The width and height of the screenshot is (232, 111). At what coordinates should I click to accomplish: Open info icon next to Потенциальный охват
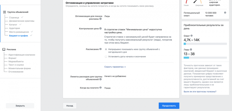[x=225, y=13]
